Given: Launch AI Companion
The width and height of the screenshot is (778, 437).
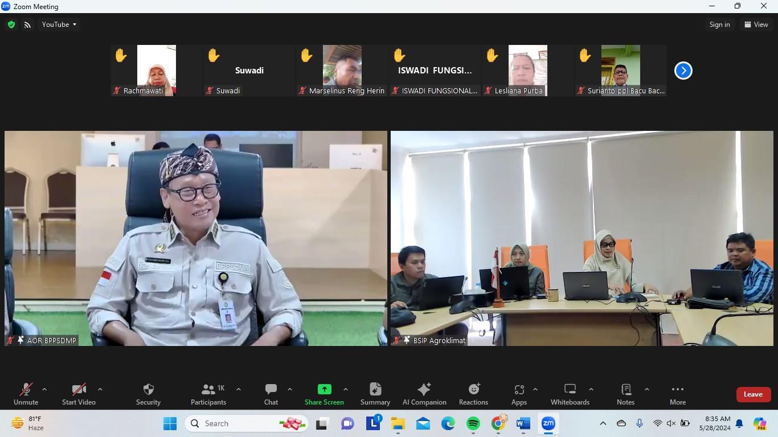Looking at the screenshot, I should click(x=424, y=394).
